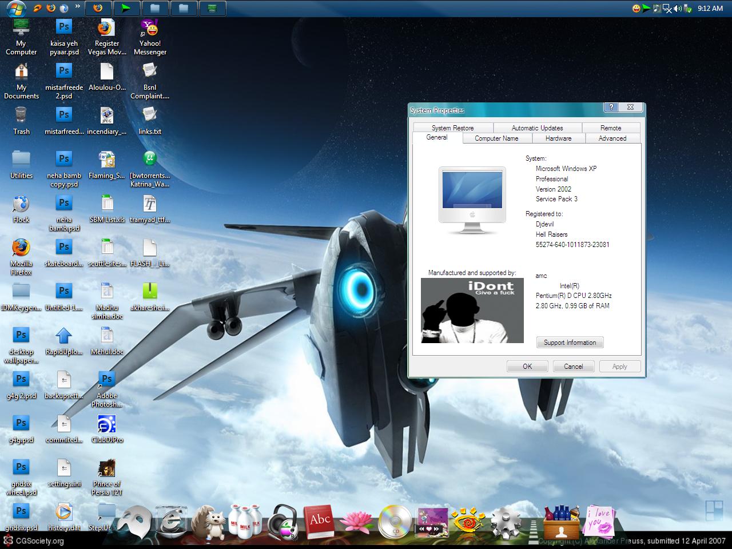Open the milk bottles dock icon
This screenshot has width=732, height=549.
(x=245, y=519)
